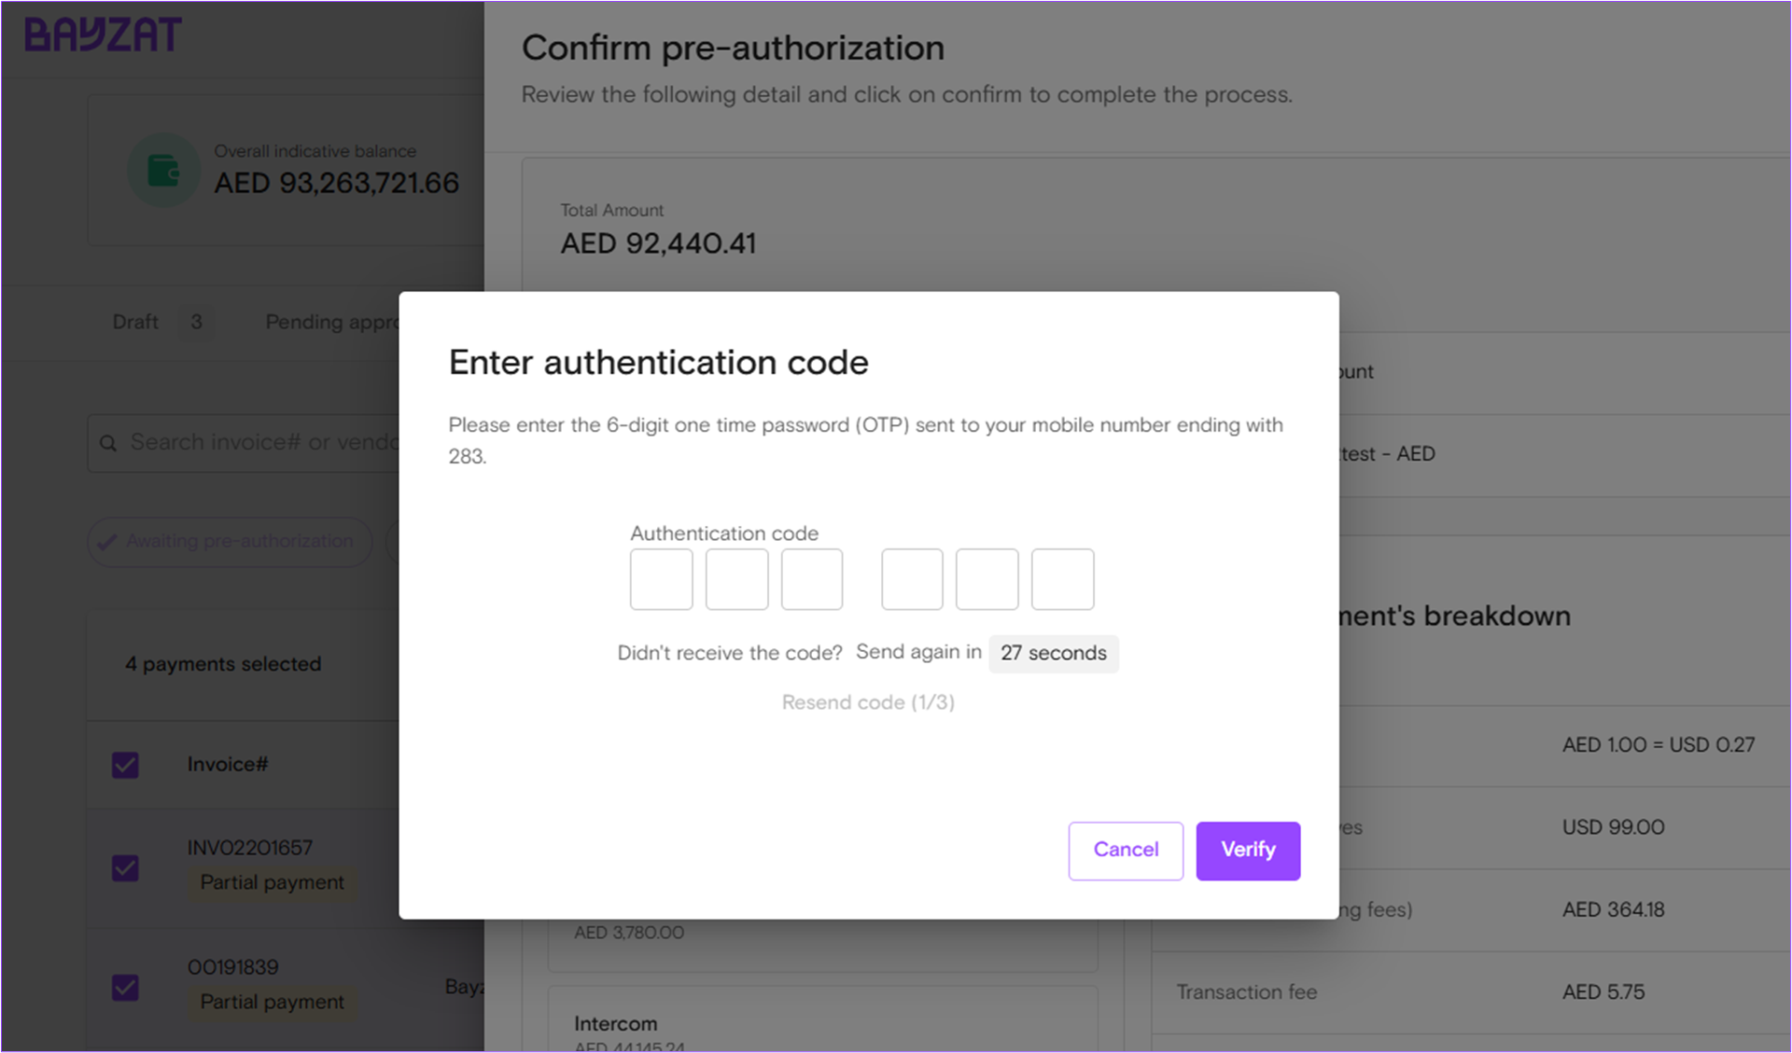The width and height of the screenshot is (1792, 1053).
Task: Switch to the Draft tab
Action: (x=136, y=322)
